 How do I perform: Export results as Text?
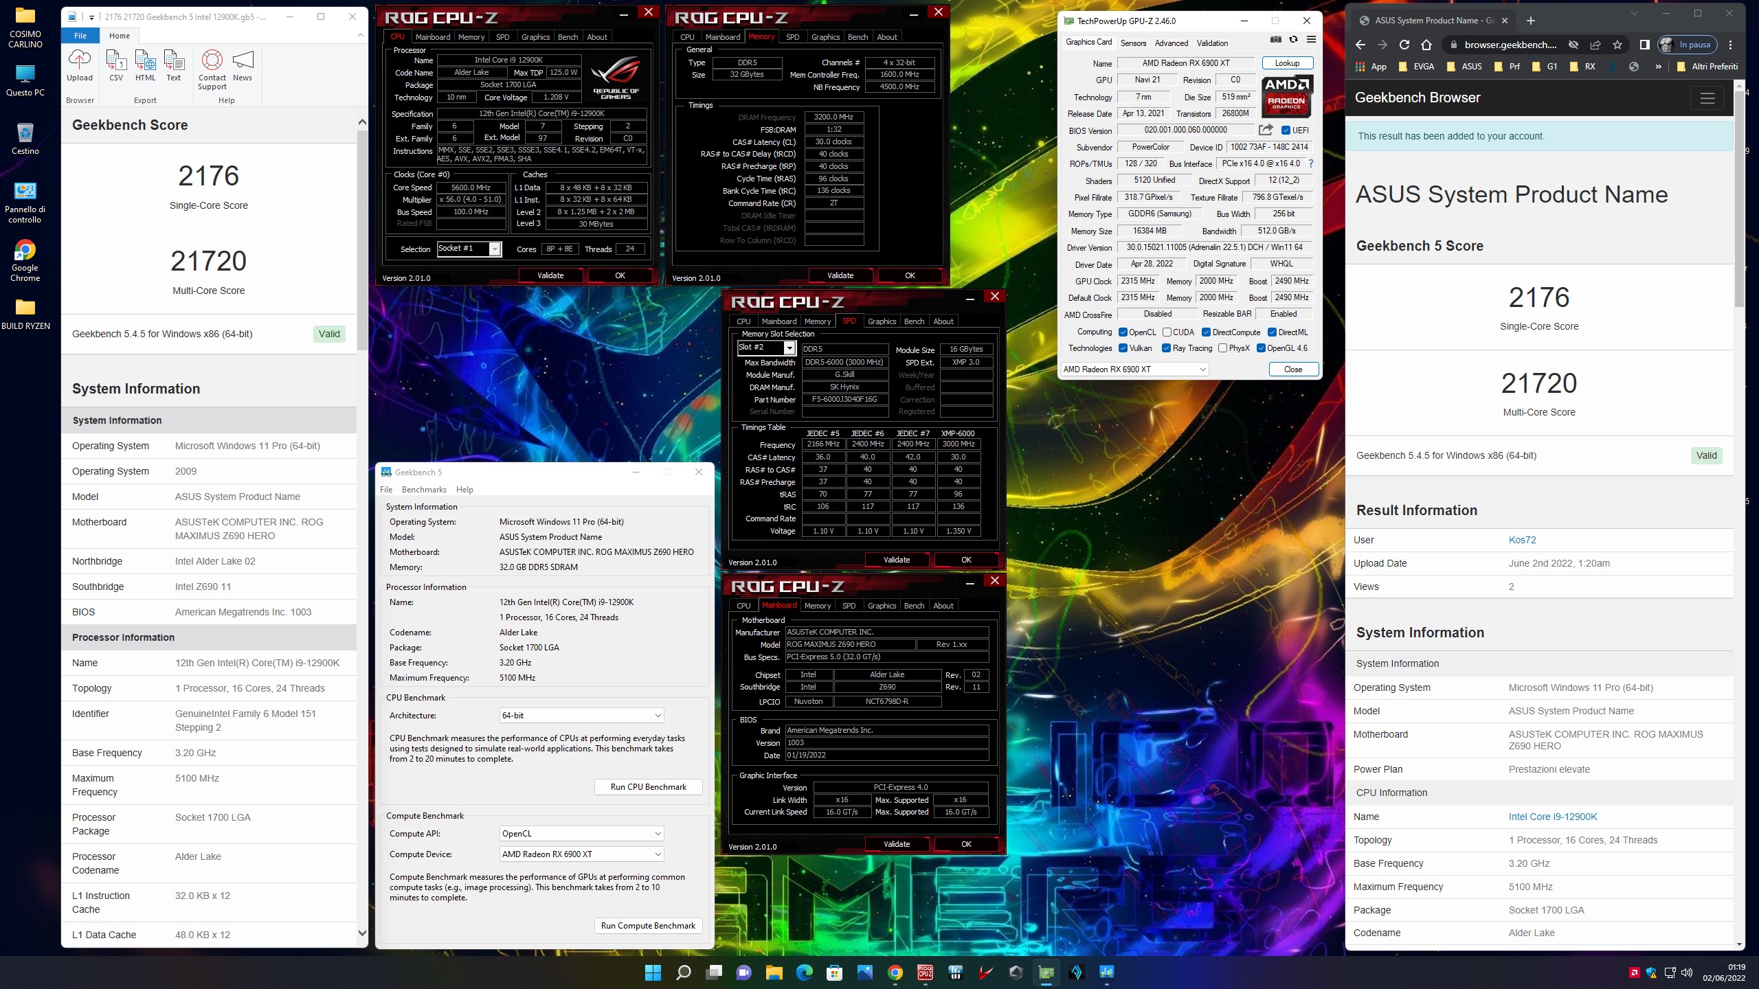click(x=174, y=66)
